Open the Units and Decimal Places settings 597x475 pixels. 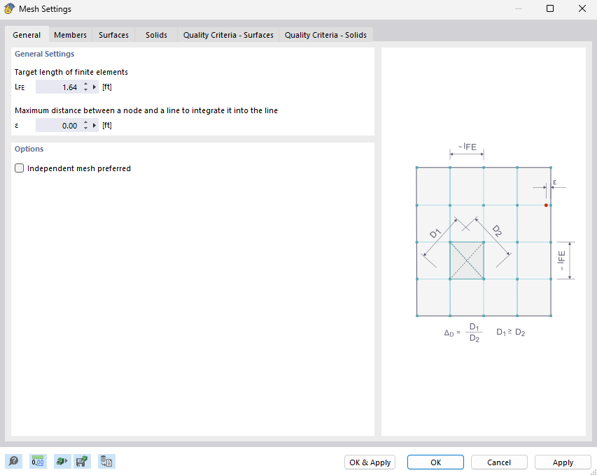tap(37, 461)
